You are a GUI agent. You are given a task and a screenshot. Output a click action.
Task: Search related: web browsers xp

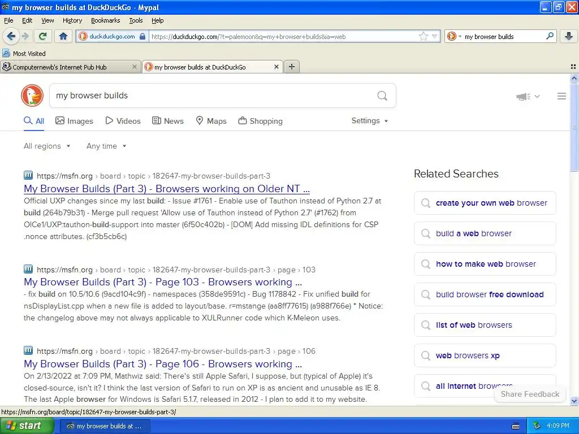point(485,356)
